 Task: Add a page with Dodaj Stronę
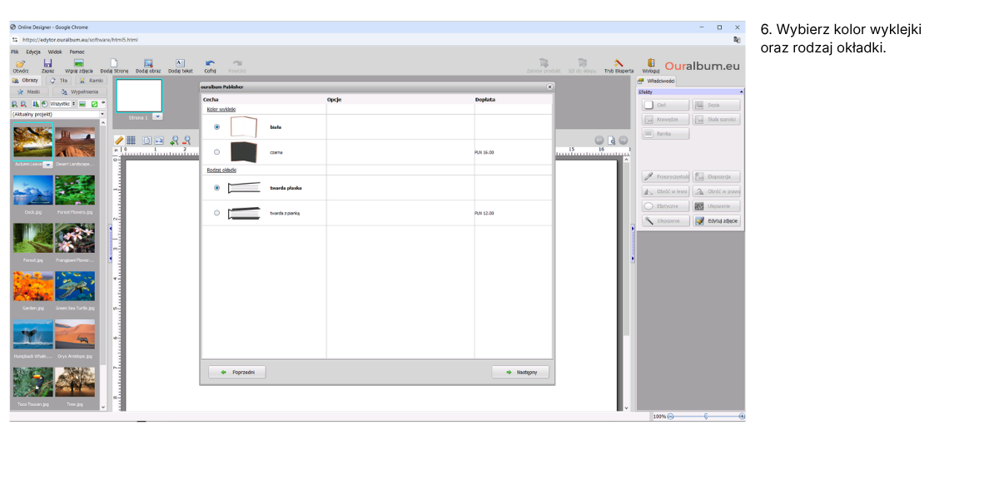114,63
